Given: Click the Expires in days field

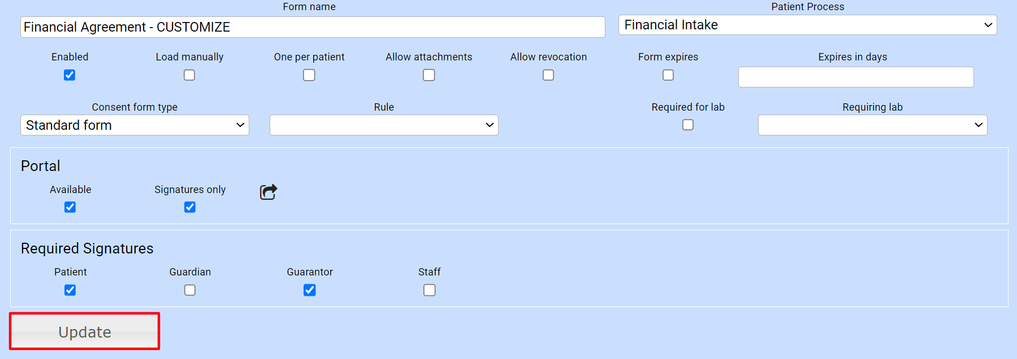Looking at the screenshot, I should coord(856,77).
